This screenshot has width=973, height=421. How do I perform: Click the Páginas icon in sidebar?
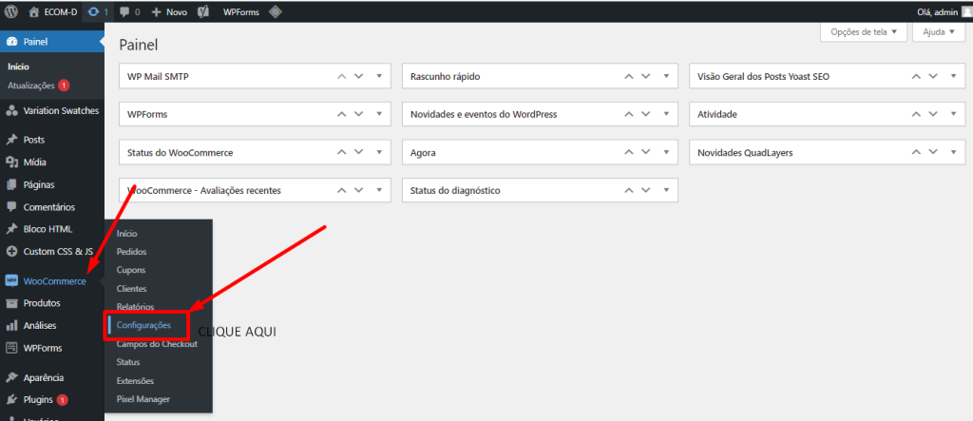(x=11, y=184)
